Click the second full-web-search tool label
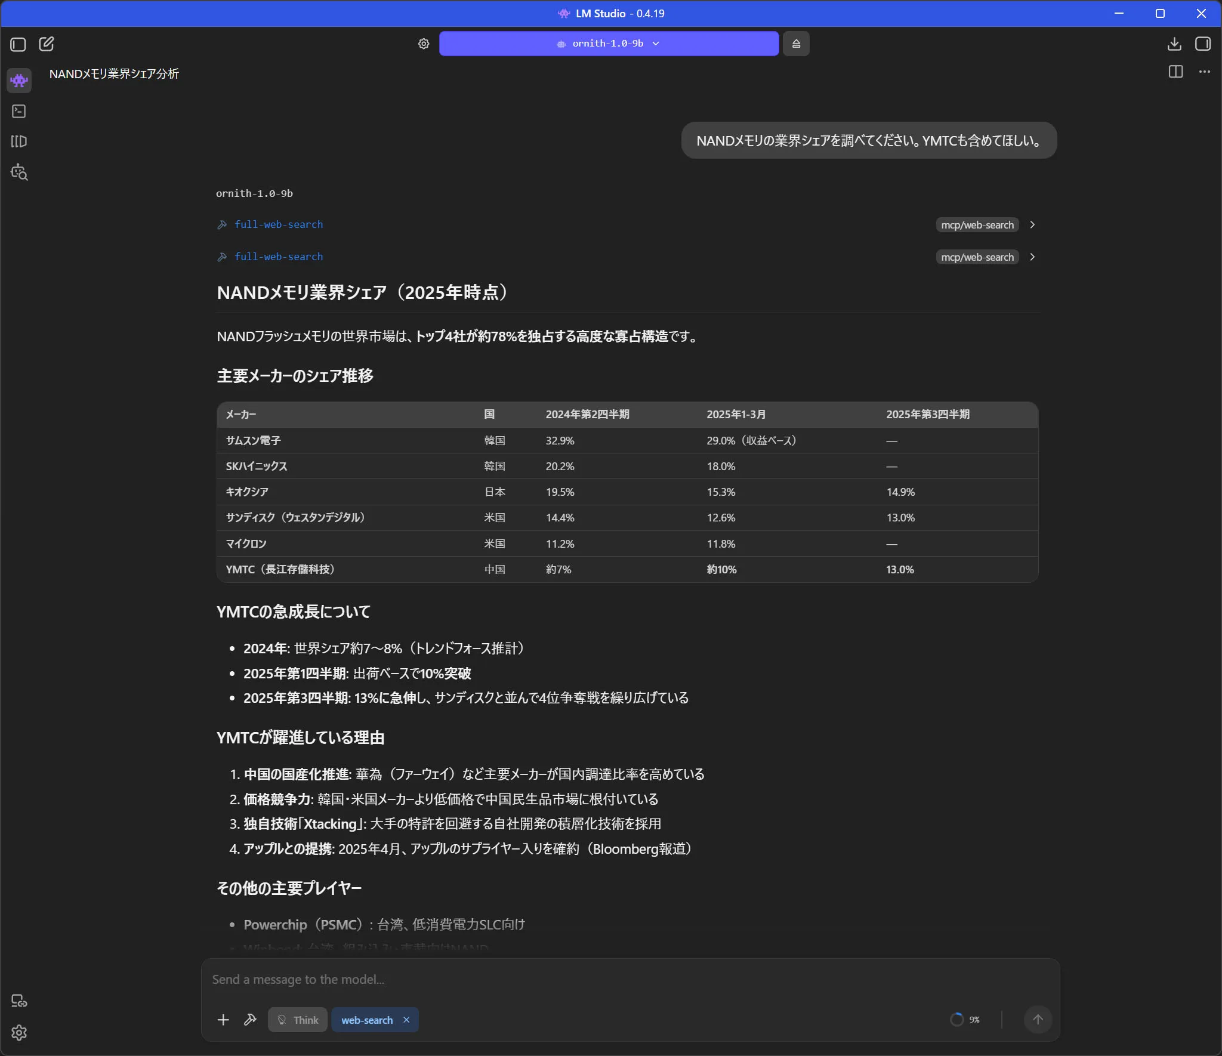 click(x=279, y=257)
